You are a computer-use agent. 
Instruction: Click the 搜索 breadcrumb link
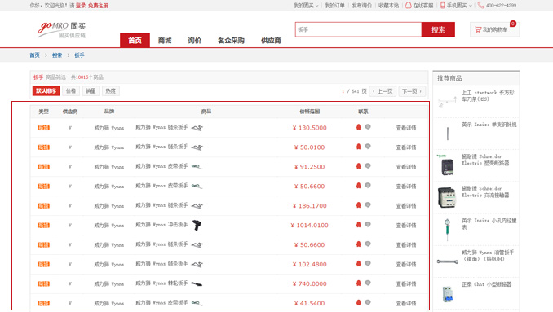tap(57, 55)
